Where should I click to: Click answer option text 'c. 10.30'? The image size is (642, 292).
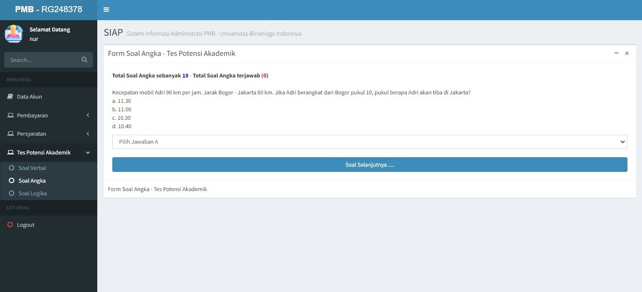pyautogui.click(x=121, y=118)
